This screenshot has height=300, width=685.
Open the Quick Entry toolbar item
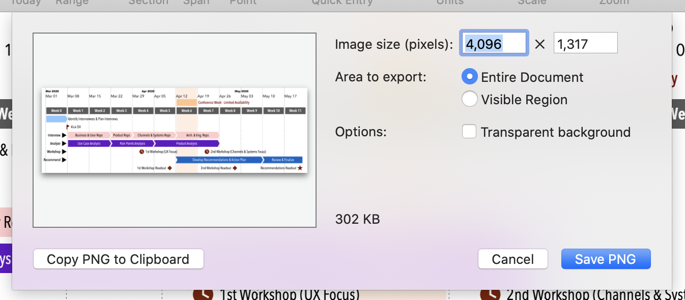[x=342, y=3]
